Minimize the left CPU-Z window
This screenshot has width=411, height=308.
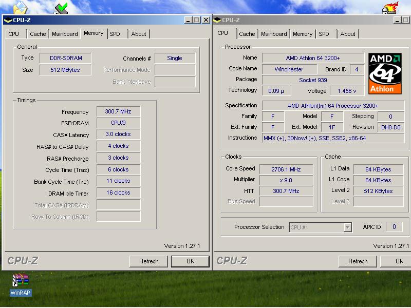(188, 20)
